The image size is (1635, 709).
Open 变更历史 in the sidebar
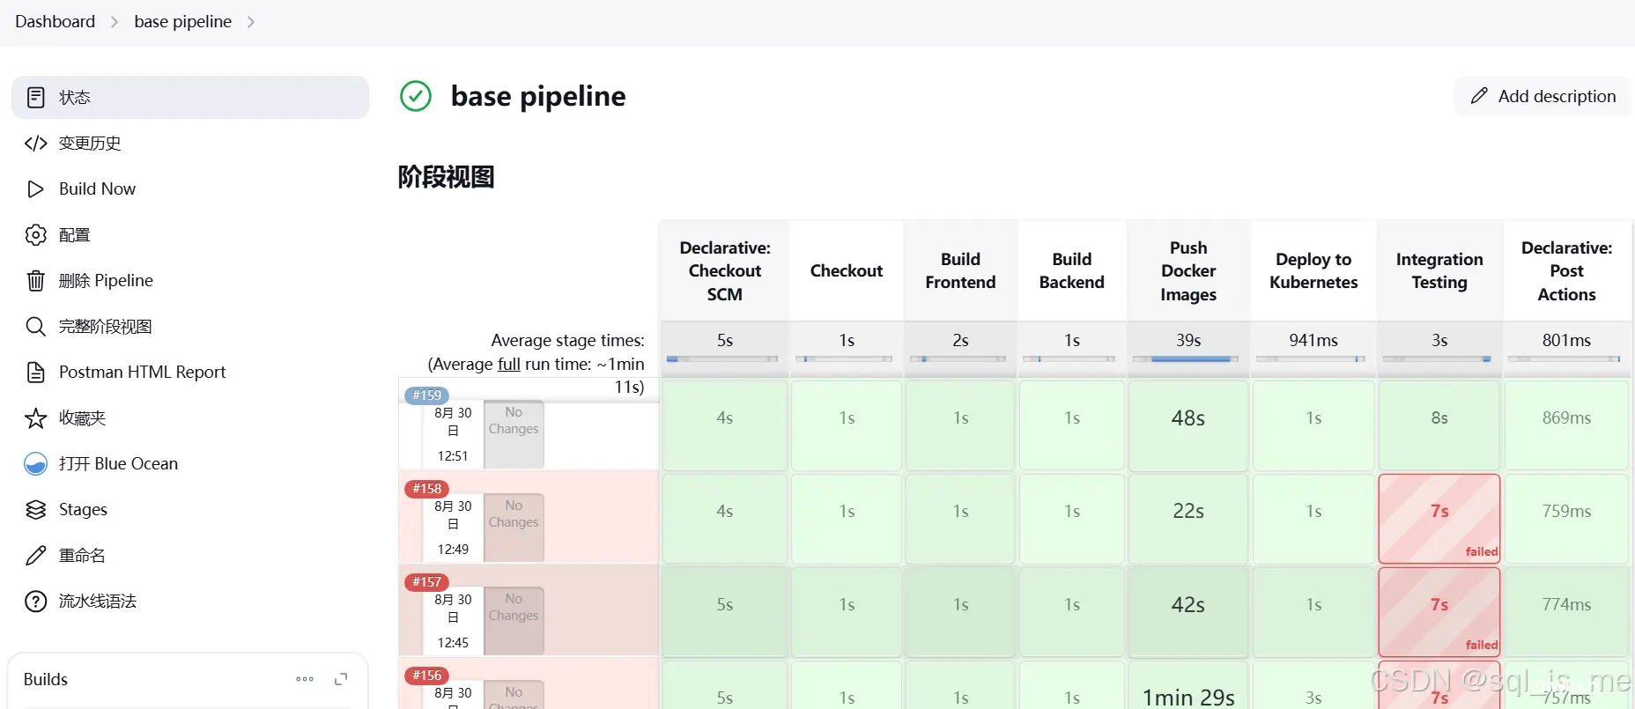tap(190, 143)
